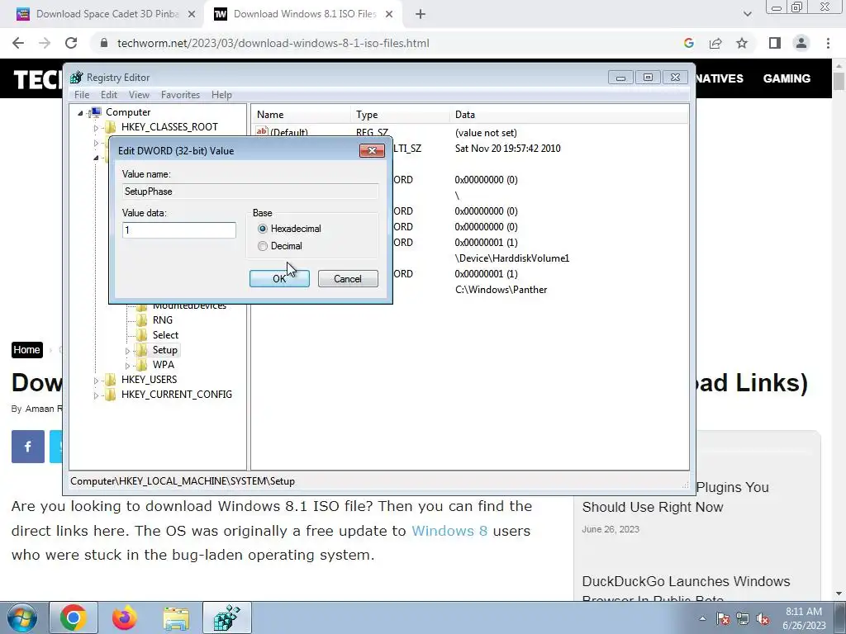The height and width of the screenshot is (634, 846).
Task: Open Registry Editor Favorites menu
Action: (180, 95)
